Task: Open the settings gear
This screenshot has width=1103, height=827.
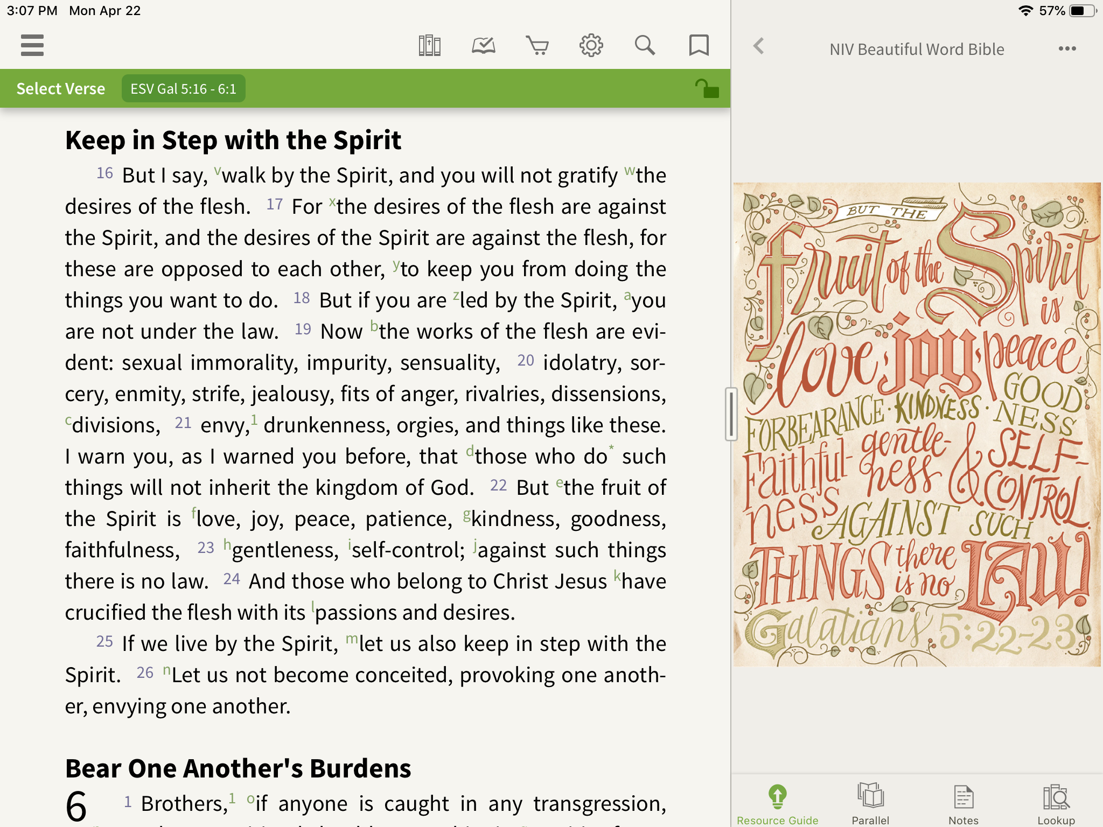Action: coord(591,46)
